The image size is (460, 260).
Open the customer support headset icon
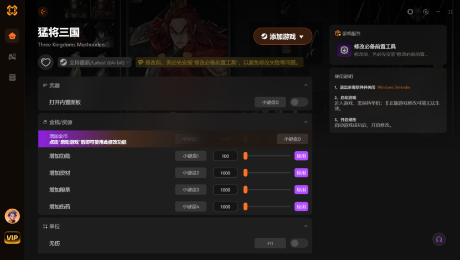(x=439, y=239)
